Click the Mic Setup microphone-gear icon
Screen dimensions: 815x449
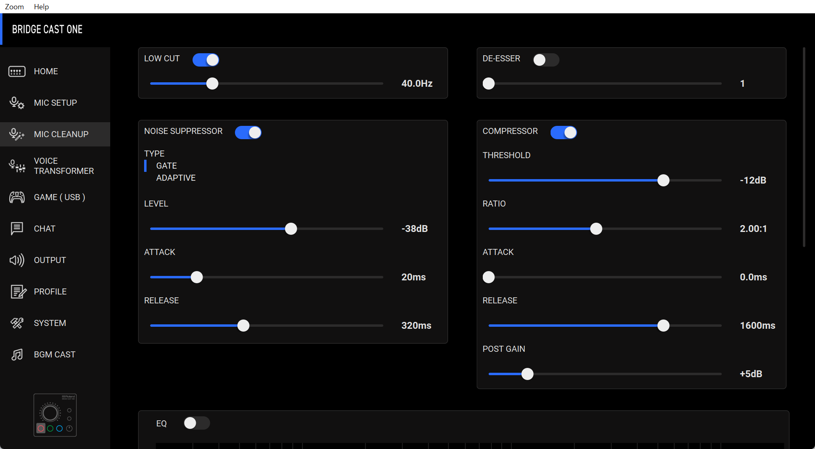pos(17,103)
